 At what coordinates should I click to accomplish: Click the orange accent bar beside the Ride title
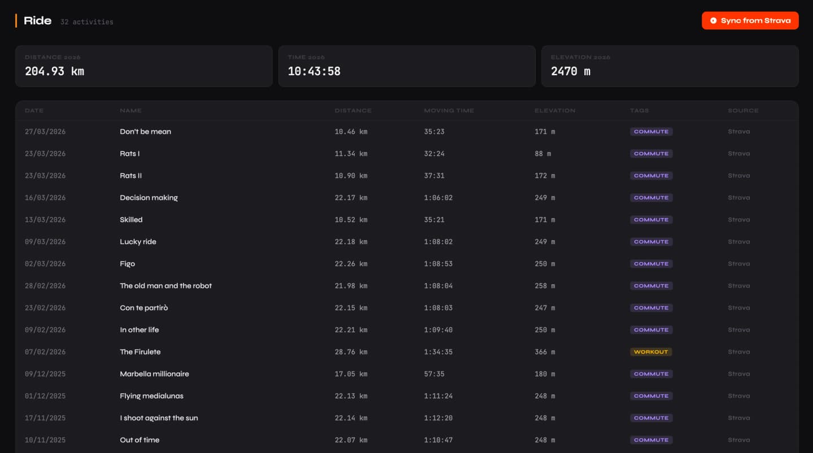16,20
